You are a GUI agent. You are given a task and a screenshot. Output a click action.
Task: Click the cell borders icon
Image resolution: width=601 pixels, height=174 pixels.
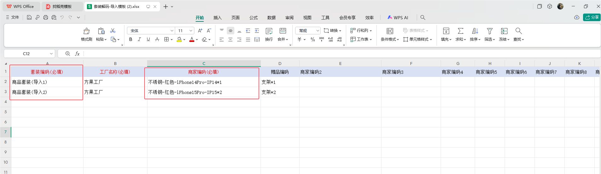point(167,39)
